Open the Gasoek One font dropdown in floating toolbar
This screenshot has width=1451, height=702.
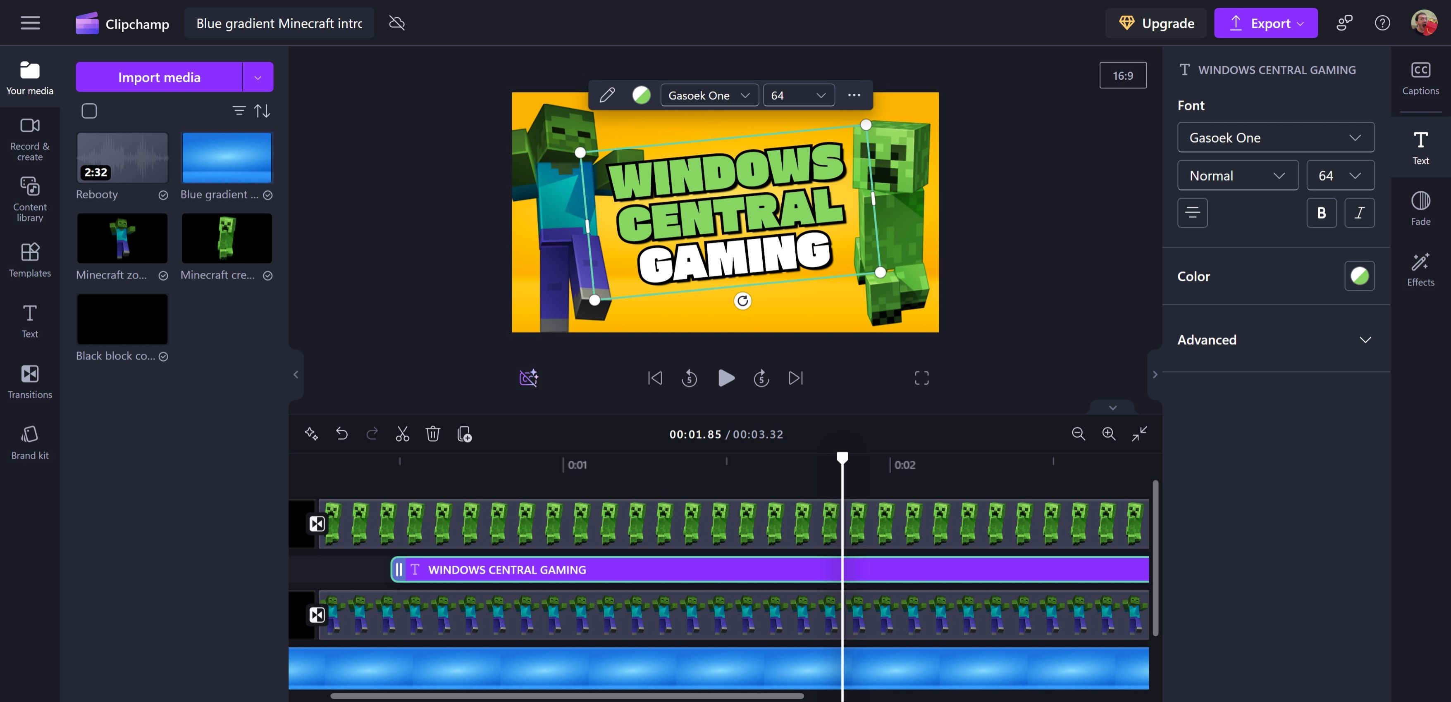coord(709,95)
